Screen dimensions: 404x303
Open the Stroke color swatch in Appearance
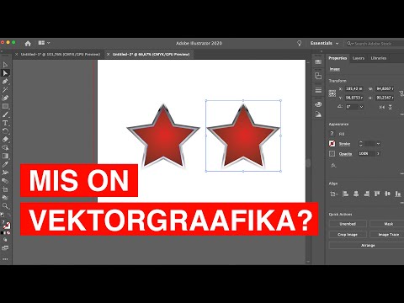click(332, 144)
